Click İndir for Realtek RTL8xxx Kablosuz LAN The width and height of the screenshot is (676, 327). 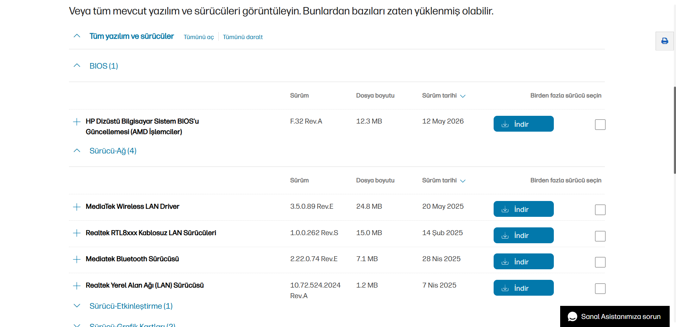click(x=524, y=235)
